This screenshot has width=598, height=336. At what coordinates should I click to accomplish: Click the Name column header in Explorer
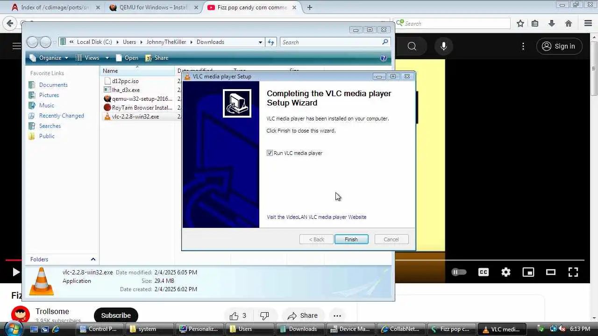pos(138,71)
